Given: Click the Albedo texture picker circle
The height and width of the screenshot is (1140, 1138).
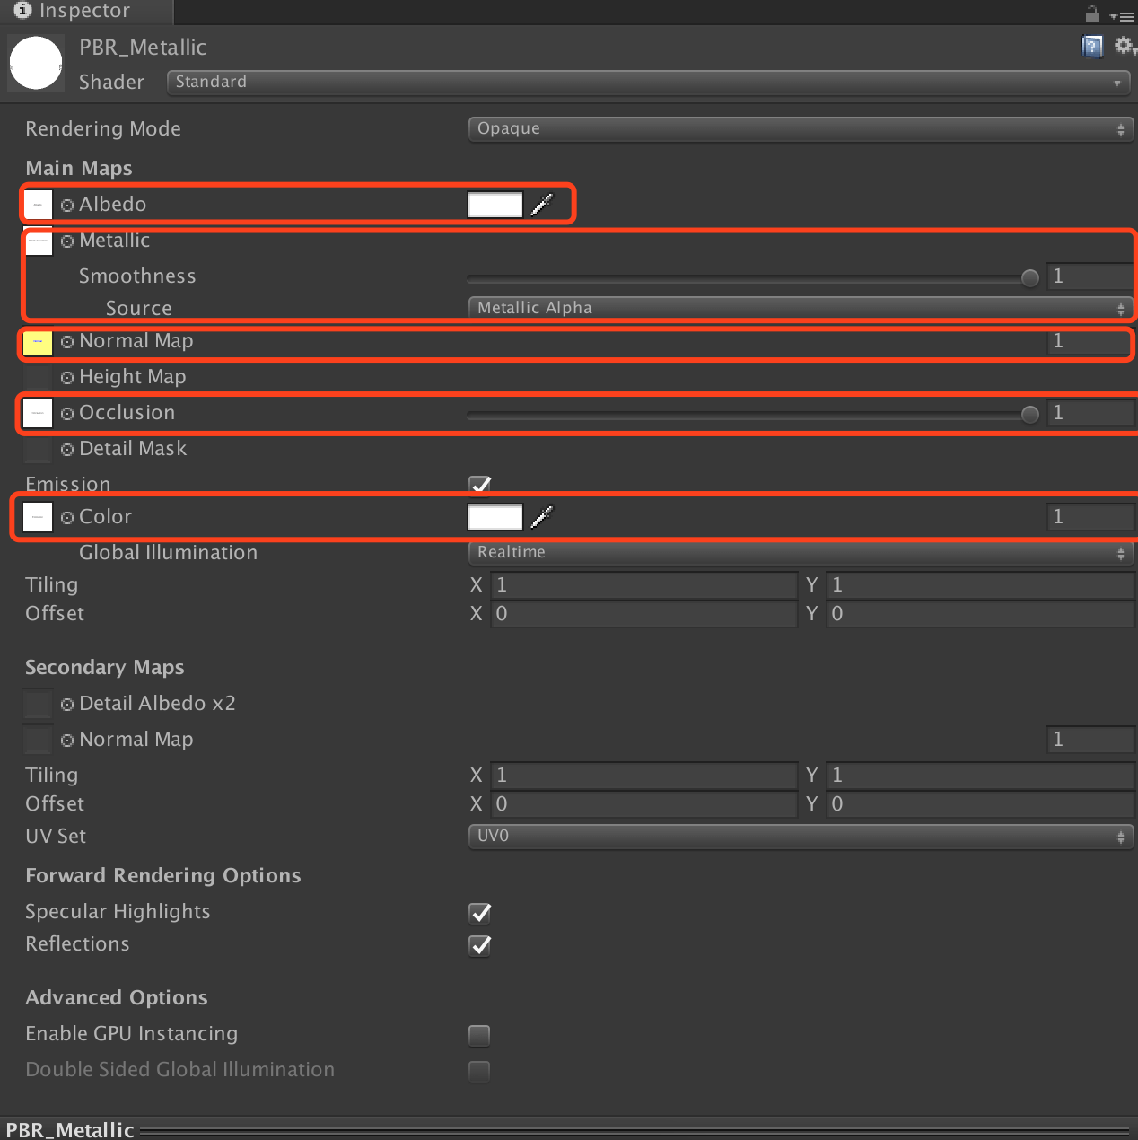Looking at the screenshot, I should tap(67, 206).
